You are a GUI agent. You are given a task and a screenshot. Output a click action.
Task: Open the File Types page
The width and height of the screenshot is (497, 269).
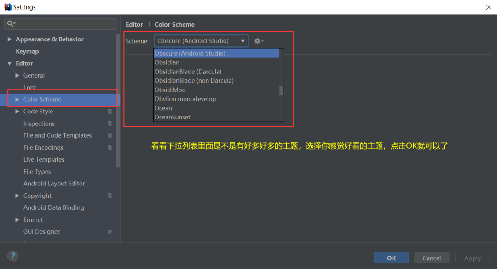point(37,172)
